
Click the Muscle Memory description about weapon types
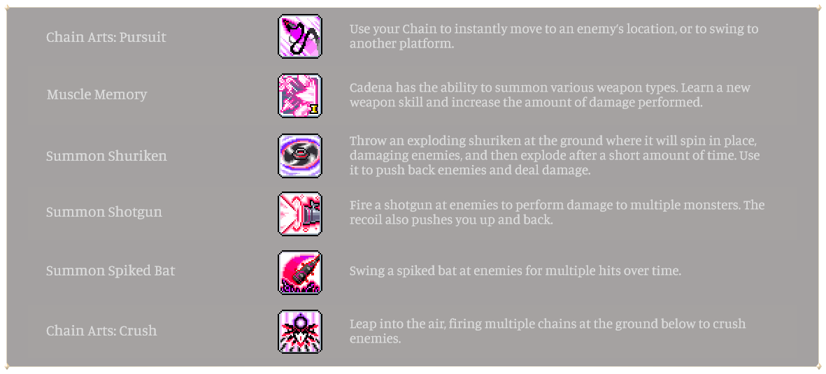tap(550, 95)
